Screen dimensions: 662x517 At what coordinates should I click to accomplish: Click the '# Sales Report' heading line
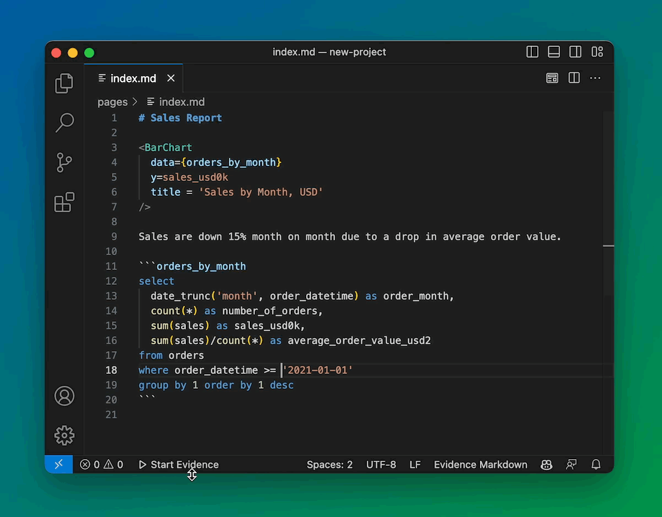pyautogui.click(x=180, y=118)
